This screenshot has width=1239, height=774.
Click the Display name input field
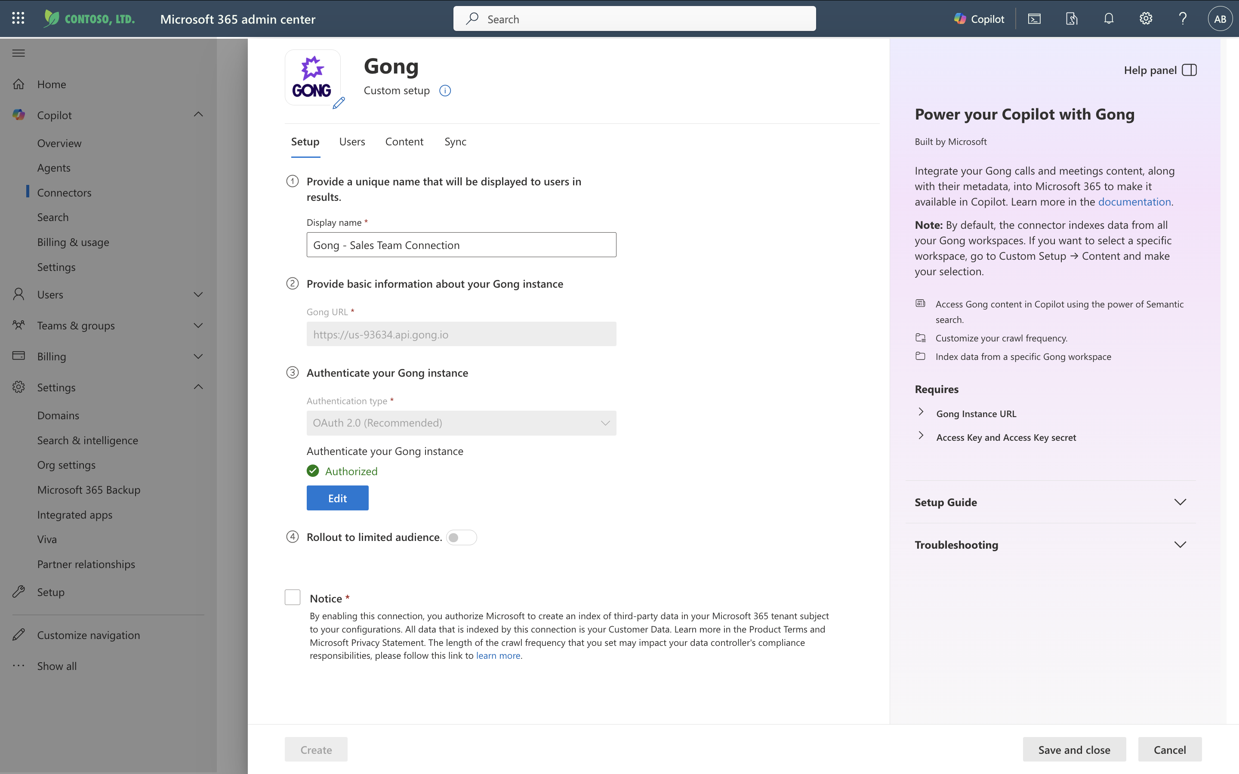[x=461, y=245]
